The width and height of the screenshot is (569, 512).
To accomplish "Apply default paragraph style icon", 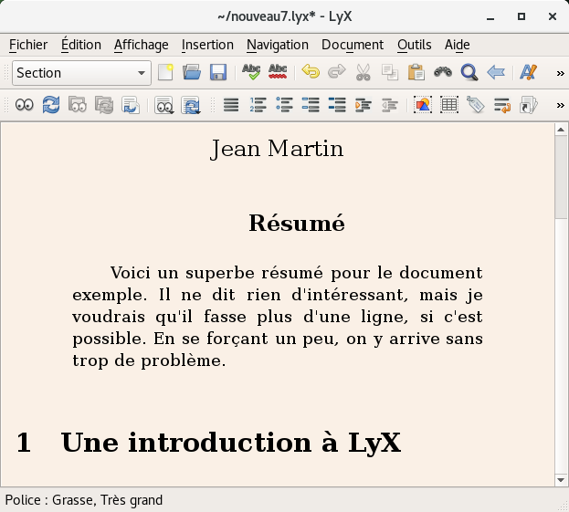I will pos(231,105).
